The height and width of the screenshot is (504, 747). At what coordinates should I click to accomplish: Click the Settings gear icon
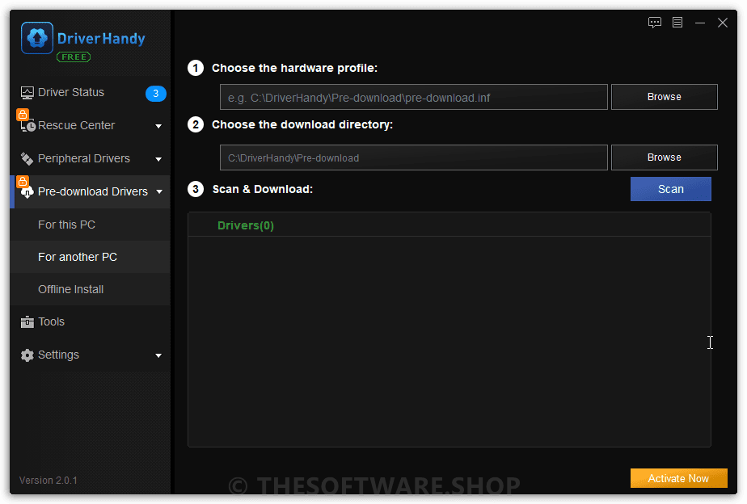[x=27, y=355]
